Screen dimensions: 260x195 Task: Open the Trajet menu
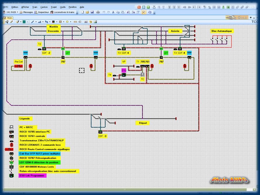click(x=54, y=7)
